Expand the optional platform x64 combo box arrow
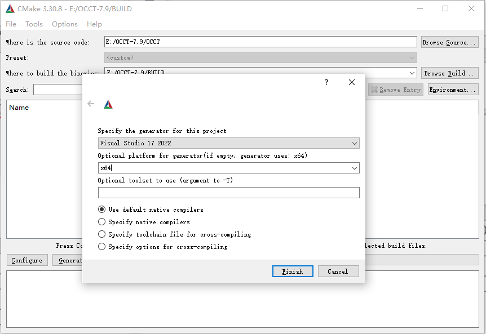The image size is (486, 334). coord(354,168)
